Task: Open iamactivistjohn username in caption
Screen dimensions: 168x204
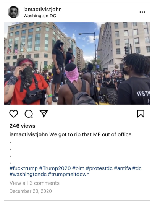Action: point(29,134)
